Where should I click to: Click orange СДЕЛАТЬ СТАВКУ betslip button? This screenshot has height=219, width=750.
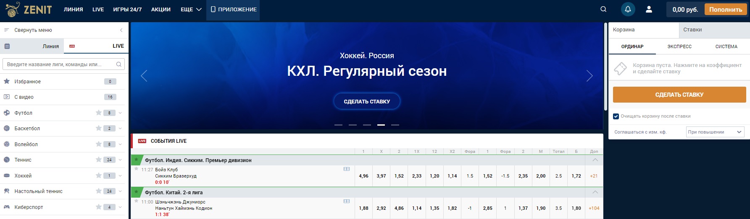pos(679,95)
